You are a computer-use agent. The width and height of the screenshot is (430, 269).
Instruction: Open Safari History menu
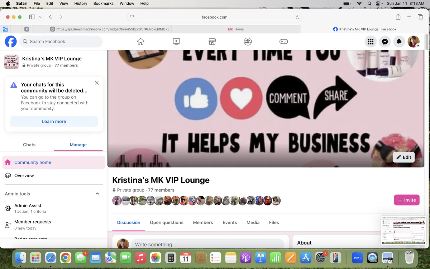(81, 3)
